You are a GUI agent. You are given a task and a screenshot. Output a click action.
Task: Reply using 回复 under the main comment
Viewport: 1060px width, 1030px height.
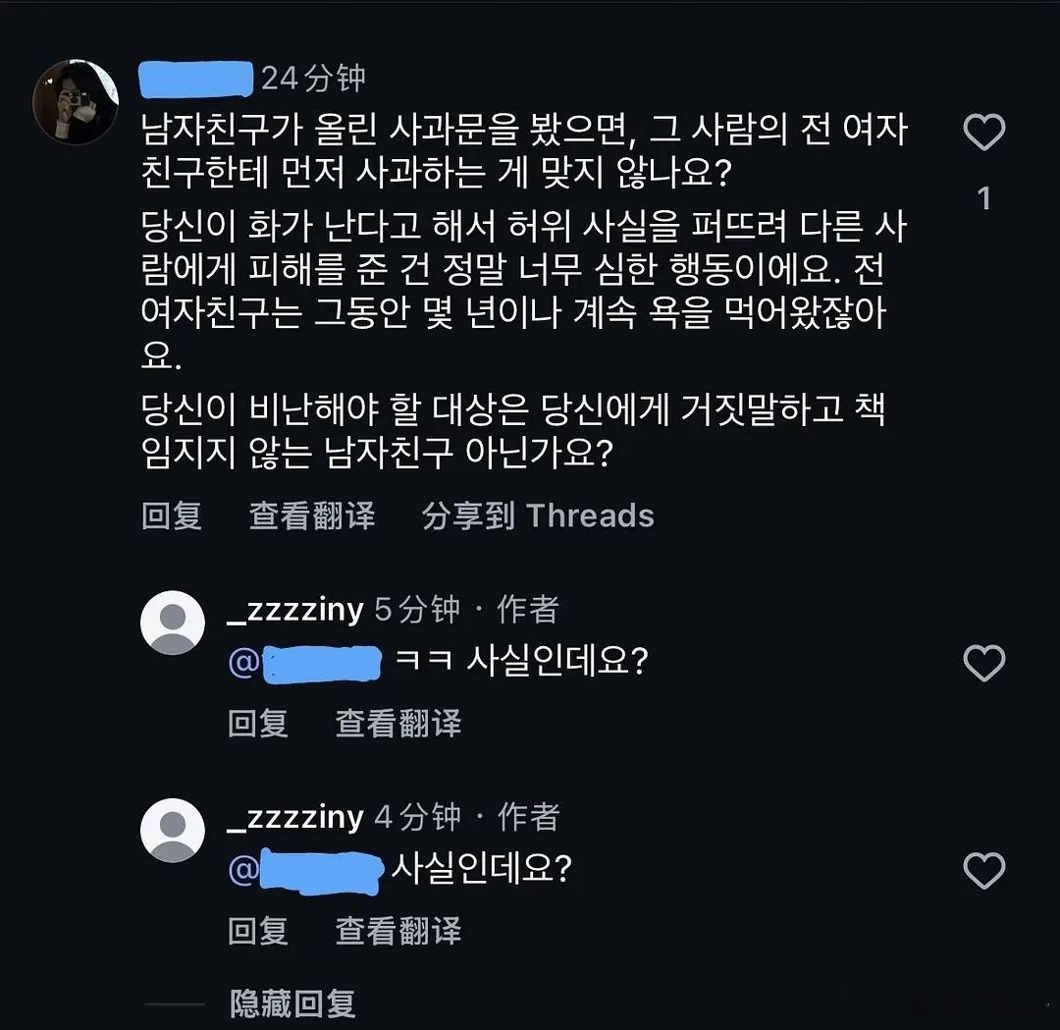point(173,515)
